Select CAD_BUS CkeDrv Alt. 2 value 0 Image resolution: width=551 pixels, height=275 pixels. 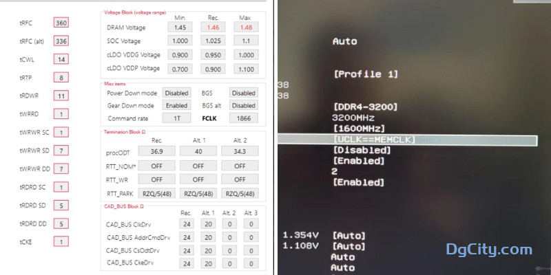pyautogui.click(x=229, y=263)
